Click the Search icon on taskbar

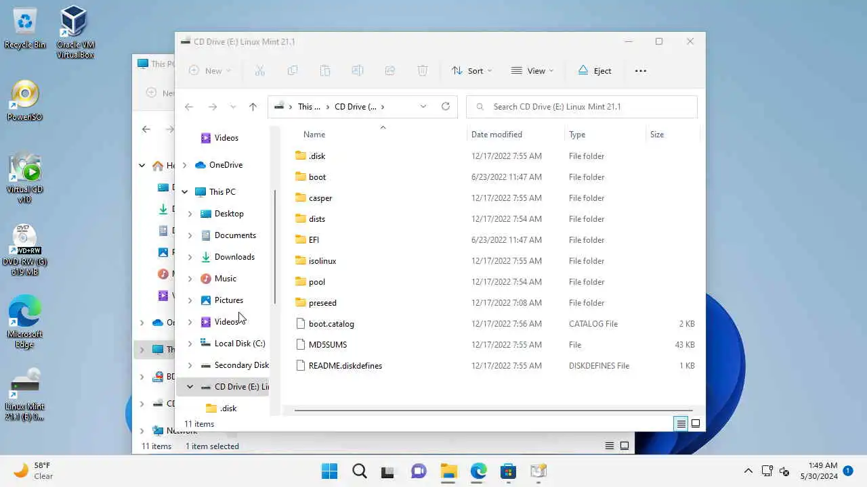coord(360,471)
